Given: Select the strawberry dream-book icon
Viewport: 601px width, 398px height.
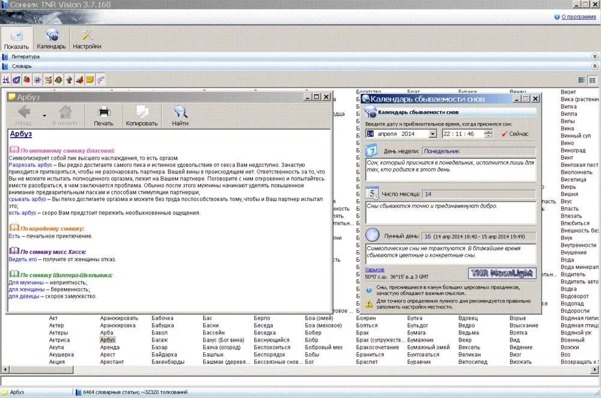Looking at the screenshot, I should (26, 79).
